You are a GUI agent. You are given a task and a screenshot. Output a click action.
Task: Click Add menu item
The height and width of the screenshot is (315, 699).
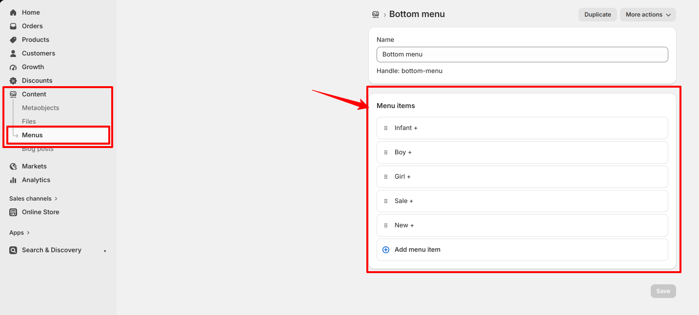(x=522, y=250)
